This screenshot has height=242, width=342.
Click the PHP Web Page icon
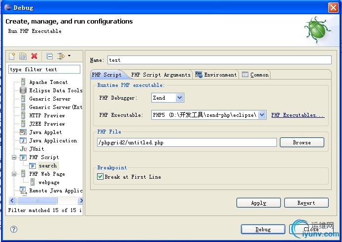(x=23, y=174)
